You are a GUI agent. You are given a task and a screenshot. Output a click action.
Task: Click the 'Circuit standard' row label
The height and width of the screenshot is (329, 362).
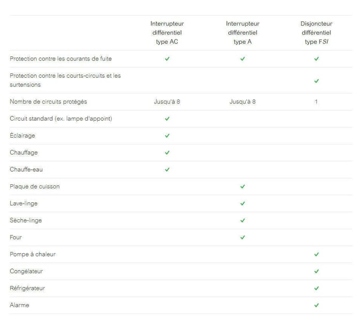pyautogui.click(x=61, y=119)
